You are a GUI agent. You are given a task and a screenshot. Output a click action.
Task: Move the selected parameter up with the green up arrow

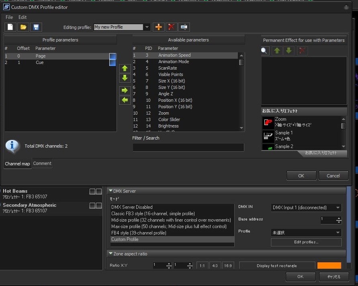pos(125,68)
